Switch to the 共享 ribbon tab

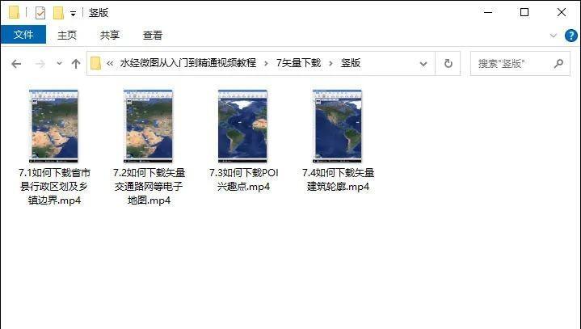[110, 36]
